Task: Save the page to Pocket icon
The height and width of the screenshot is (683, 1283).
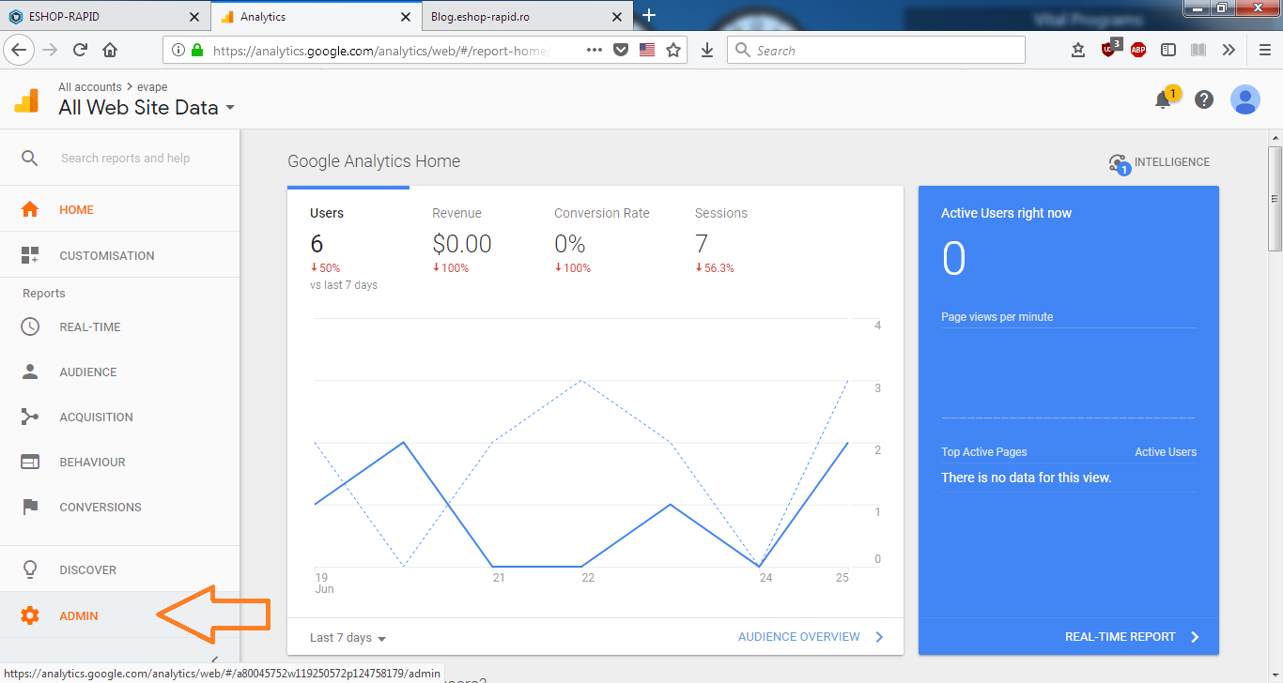Action: coord(621,51)
